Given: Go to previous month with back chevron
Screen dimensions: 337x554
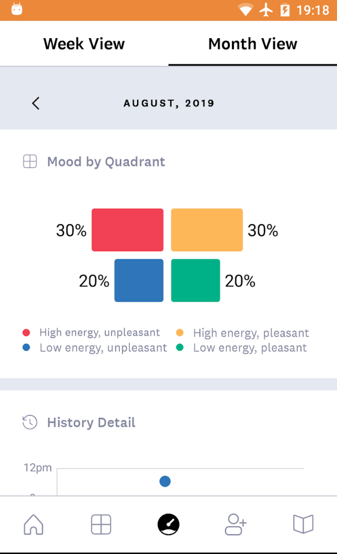Looking at the screenshot, I should pos(36,103).
